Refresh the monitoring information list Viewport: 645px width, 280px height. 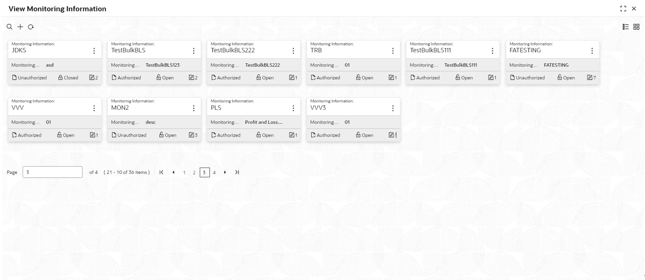[x=31, y=27]
